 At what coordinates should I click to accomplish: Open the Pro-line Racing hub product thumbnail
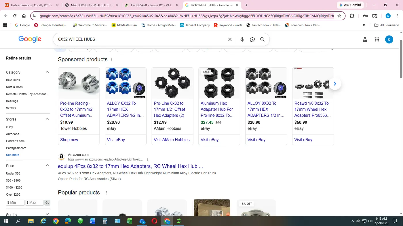79,83
